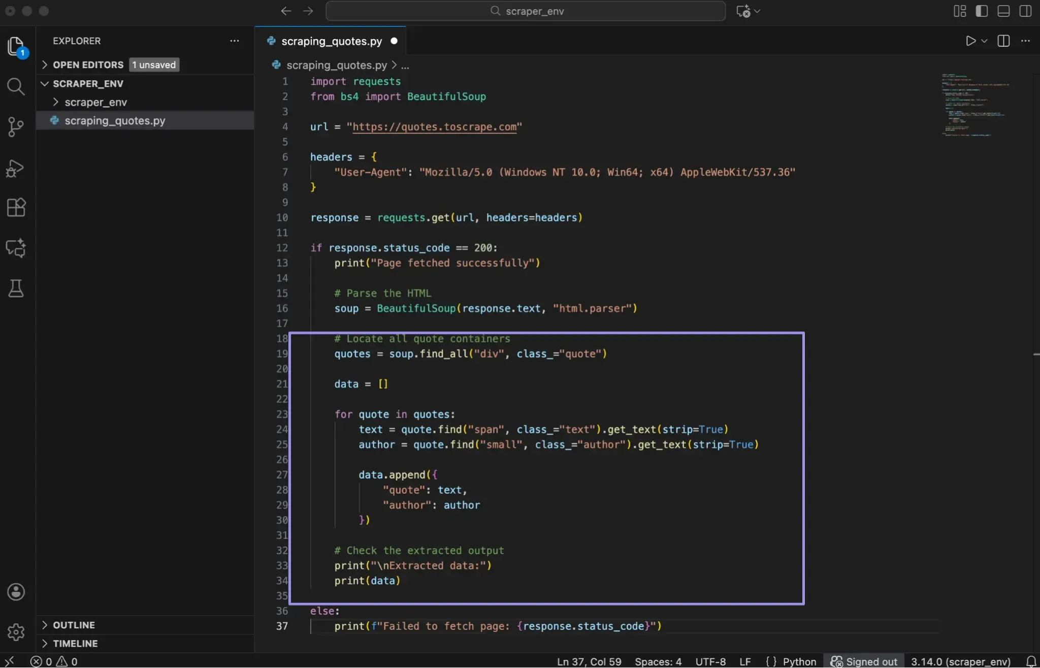The width and height of the screenshot is (1040, 668).
Task: Open the Search view in the activity bar
Action: tap(16, 86)
